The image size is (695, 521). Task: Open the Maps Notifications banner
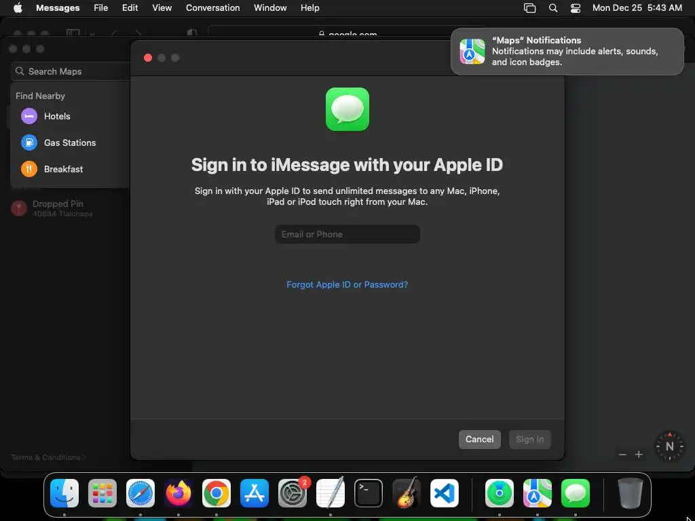[x=567, y=52]
